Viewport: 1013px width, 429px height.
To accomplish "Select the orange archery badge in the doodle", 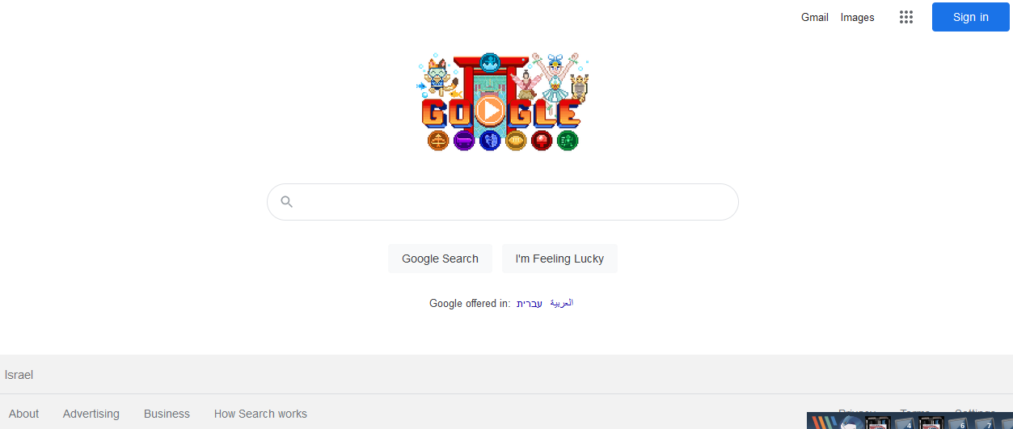I will point(438,141).
